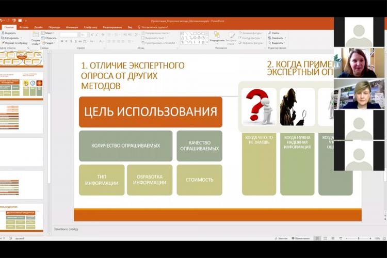This screenshot has width=387, height=258.
Task: Click Копировать copy button
Action: (10, 38)
